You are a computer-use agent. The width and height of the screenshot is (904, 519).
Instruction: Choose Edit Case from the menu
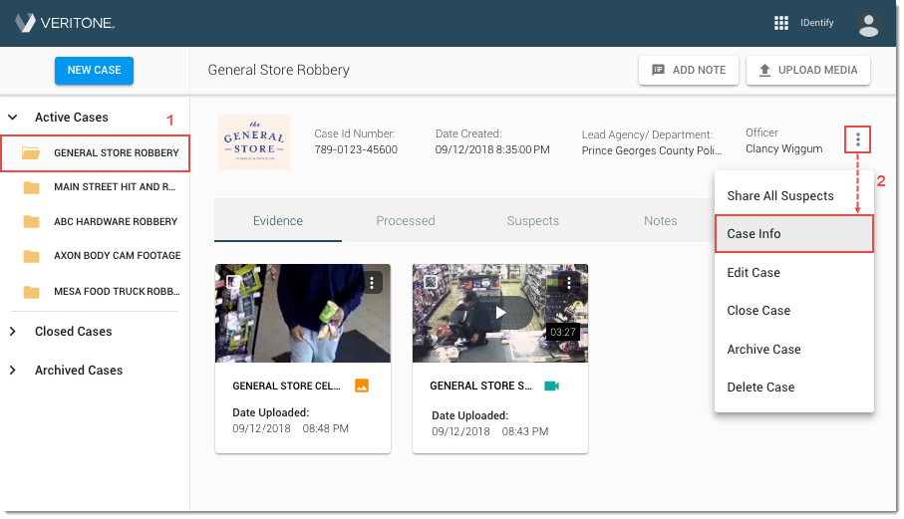[794, 273]
